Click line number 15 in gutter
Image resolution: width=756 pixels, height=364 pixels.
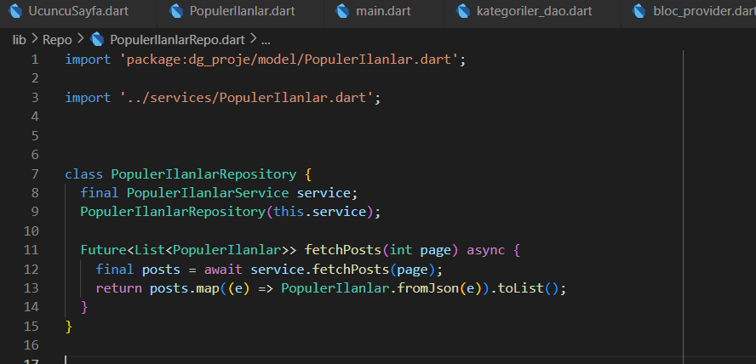pyautogui.click(x=31, y=327)
